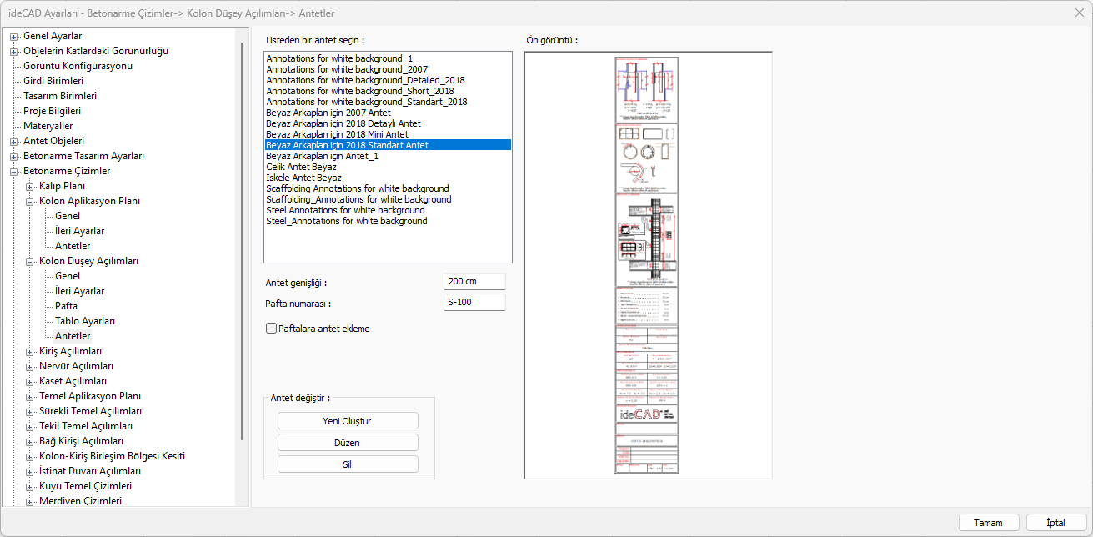Cancel the dialog with İptal
Screen dimensions: 1093x537
click(x=1055, y=523)
